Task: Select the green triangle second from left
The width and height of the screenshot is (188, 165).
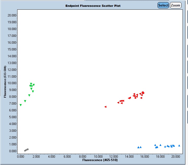Action: [25, 101]
